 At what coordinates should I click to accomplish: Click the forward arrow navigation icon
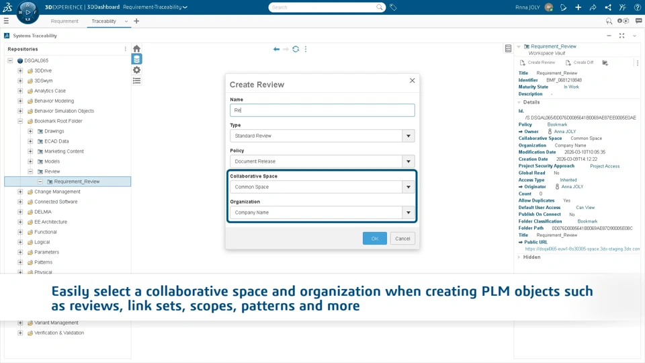286,49
